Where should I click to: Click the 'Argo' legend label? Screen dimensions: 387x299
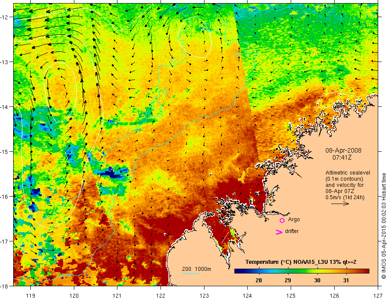click(294, 219)
